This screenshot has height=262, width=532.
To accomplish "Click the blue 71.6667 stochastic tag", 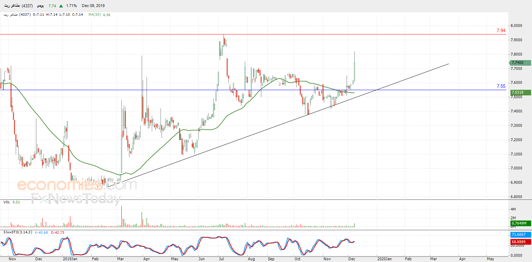I will 520,235.
